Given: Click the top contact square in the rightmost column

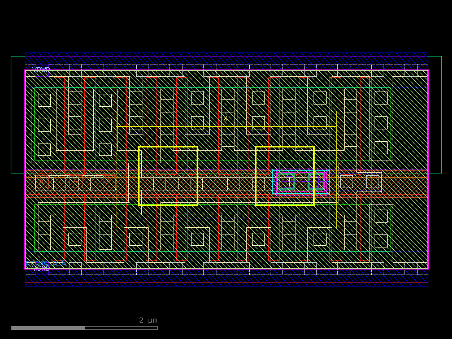Looking at the screenshot, I should pos(381,98).
